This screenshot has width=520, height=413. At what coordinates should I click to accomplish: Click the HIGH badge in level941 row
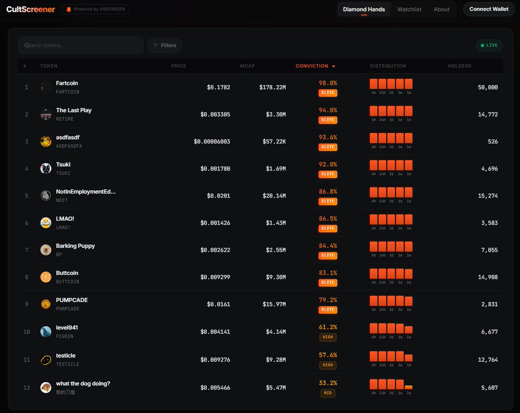click(328, 337)
